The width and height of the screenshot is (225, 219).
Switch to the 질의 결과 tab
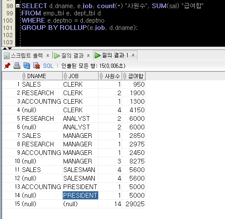73,55
